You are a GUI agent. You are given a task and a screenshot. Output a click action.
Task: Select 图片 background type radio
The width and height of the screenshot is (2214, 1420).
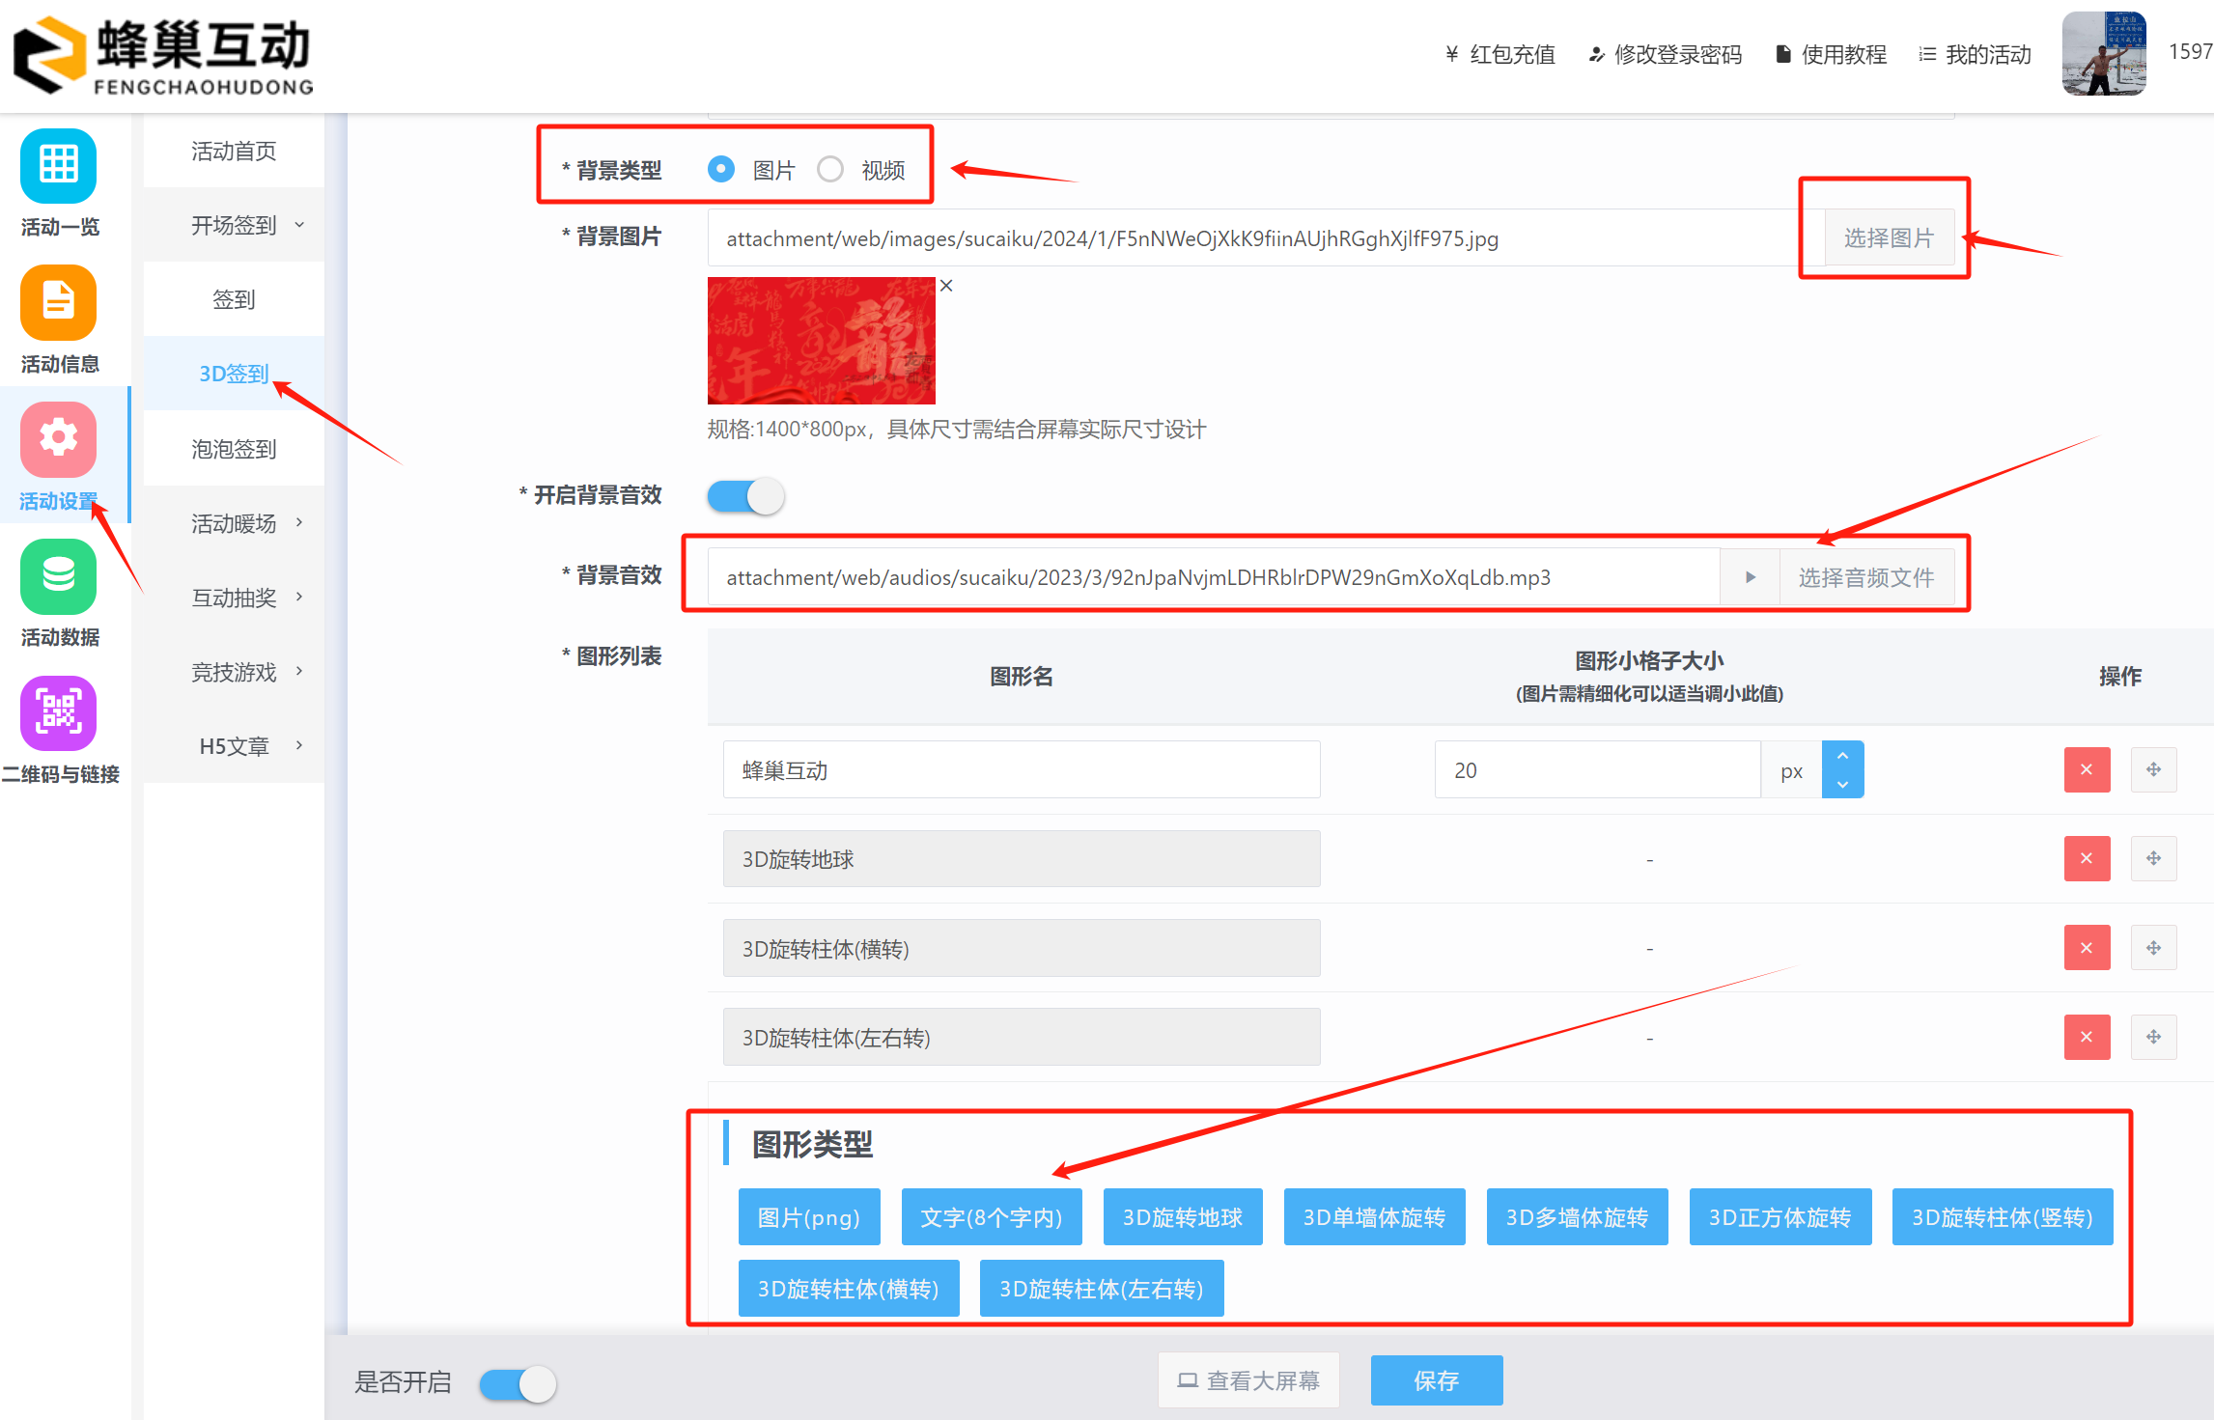tap(721, 170)
